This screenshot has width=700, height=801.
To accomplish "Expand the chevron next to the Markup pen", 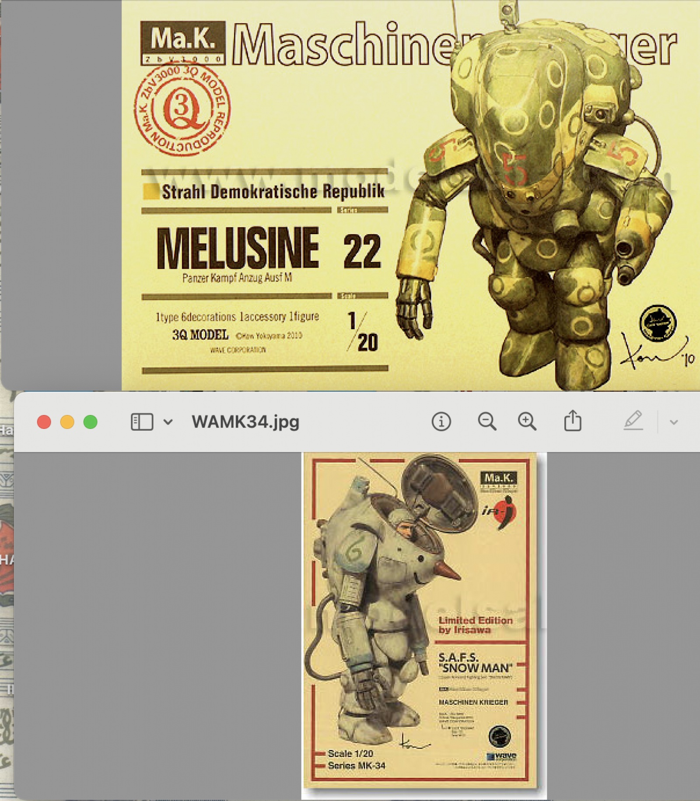I will click(674, 422).
